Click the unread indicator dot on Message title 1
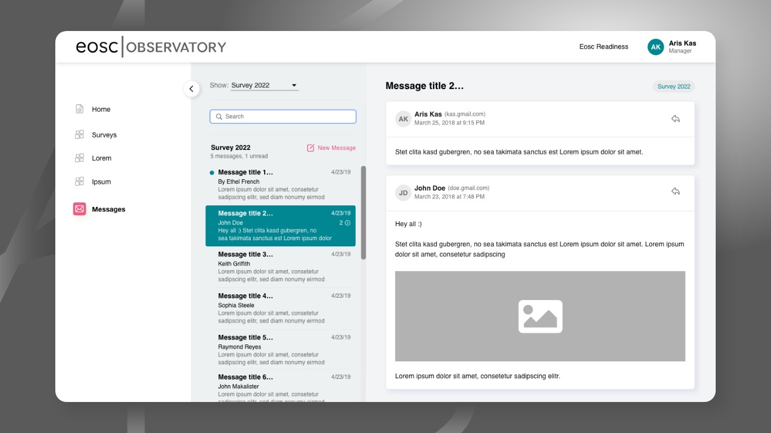Image resolution: width=771 pixels, height=433 pixels. 212,172
